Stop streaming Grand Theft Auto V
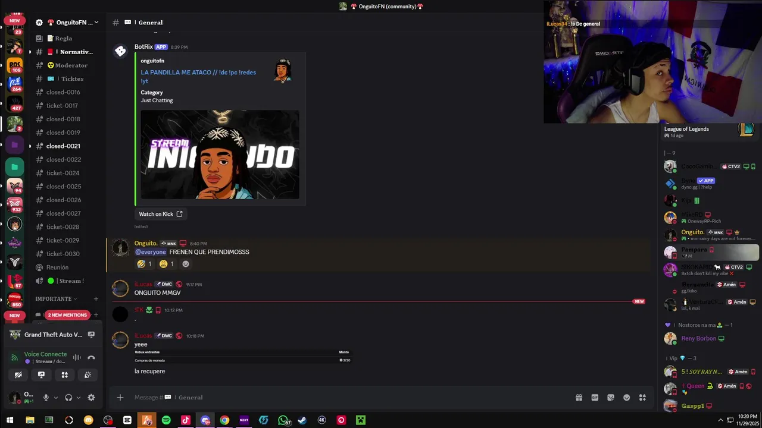This screenshot has width=762, height=428. [91, 335]
